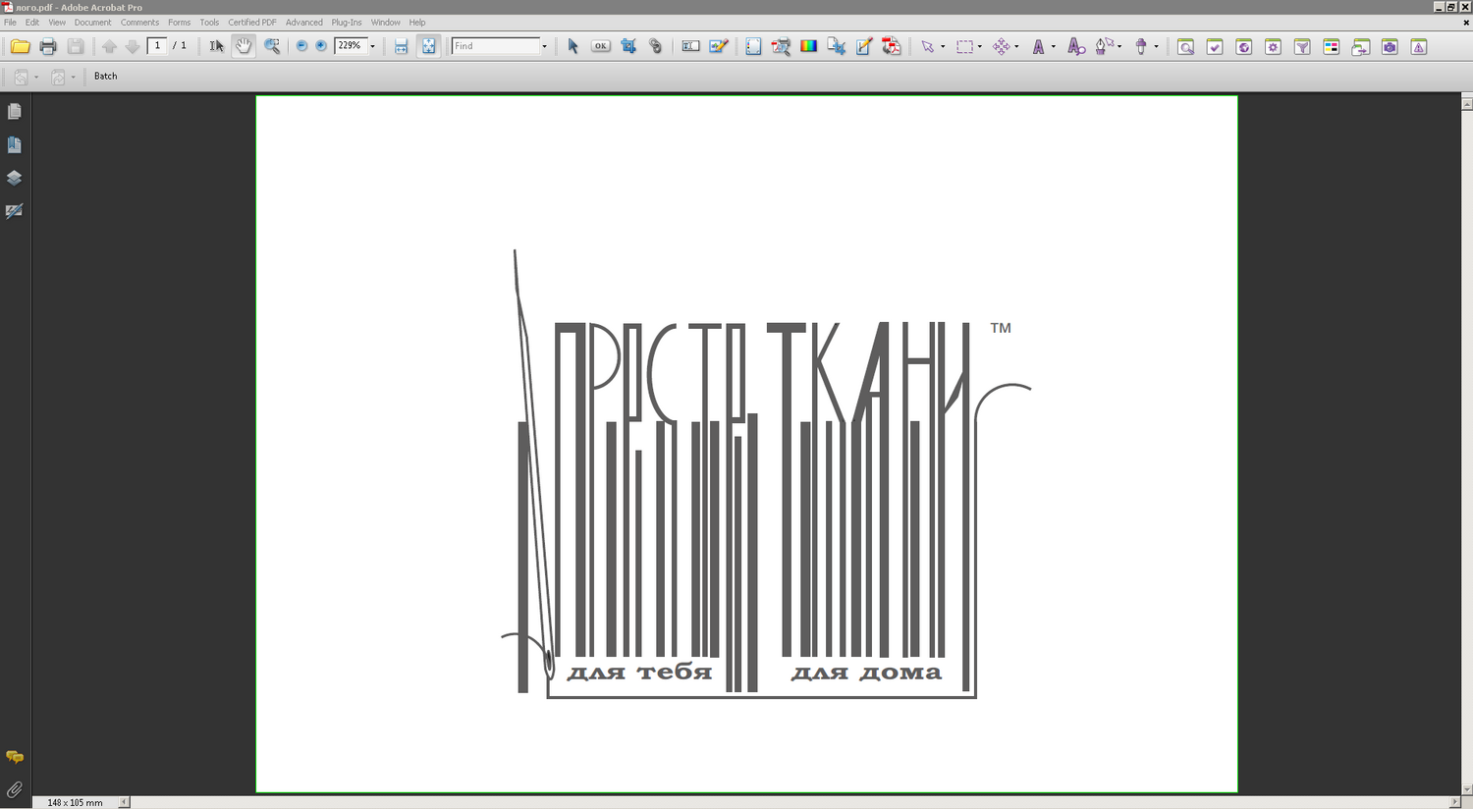
Task: Expand the eyedropper tool dropdown arrow
Action: (x=1156, y=46)
